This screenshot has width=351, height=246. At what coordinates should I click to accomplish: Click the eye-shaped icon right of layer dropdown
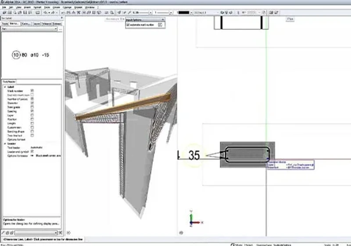point(222,13)
